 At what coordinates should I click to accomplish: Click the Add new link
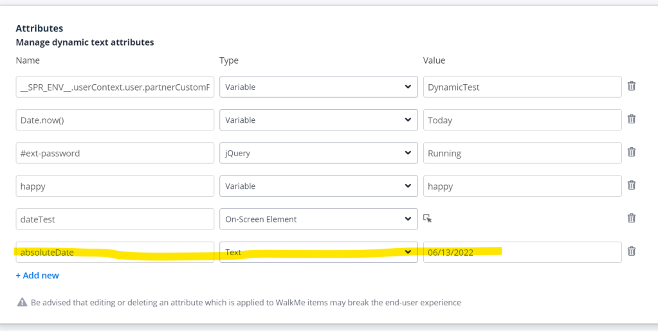[37, 275]
